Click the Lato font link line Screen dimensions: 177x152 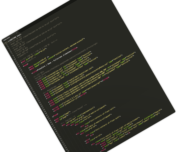pyautogui.click(x=90, y=83)
